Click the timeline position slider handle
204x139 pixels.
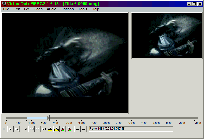tap(48, 118)
